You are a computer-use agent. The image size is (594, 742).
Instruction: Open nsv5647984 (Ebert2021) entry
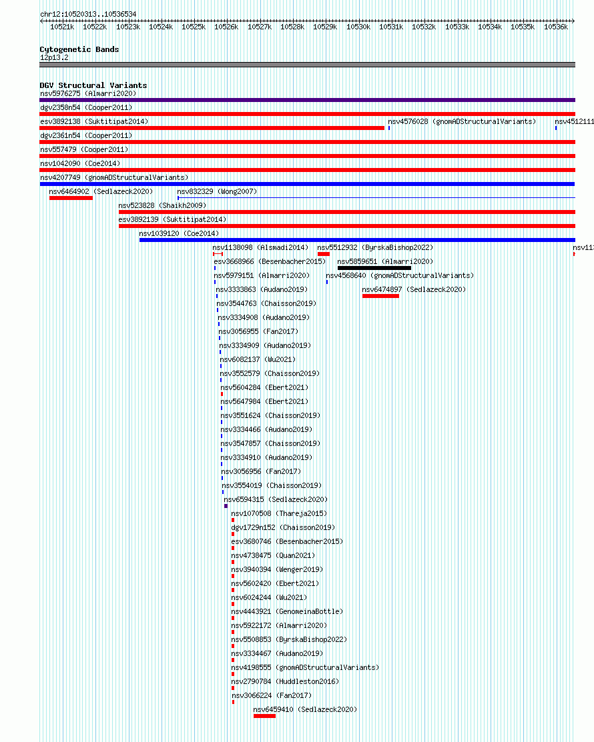pos(264,401)
